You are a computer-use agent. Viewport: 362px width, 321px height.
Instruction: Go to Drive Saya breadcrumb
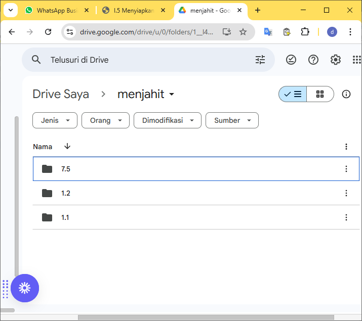(61, 94)
